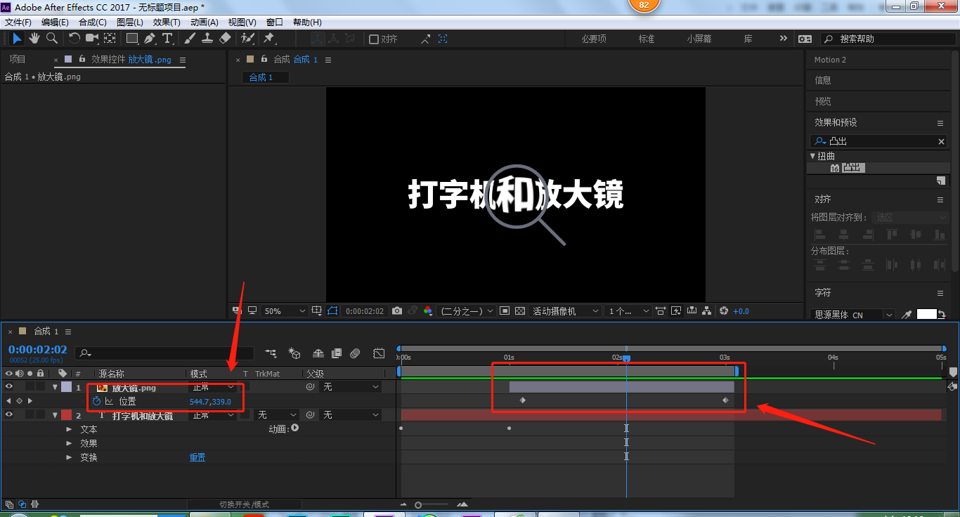Open the 50% magnification dropdown

[x=285, y=310]
